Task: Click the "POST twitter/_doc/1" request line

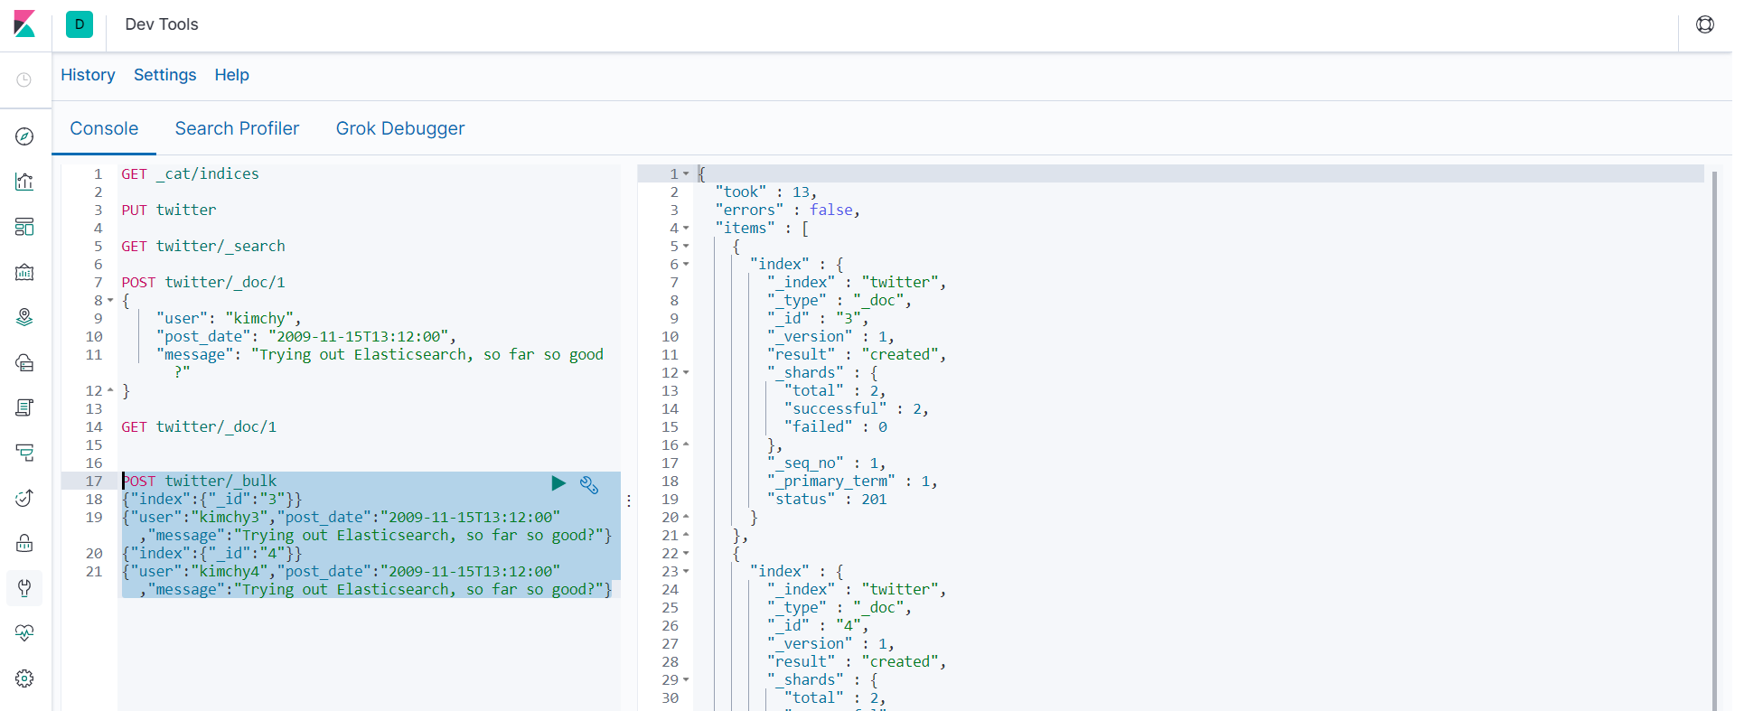Action: (x=203, y=282)
